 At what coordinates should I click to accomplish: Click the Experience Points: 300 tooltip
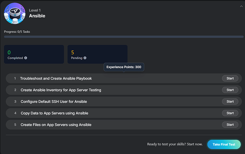(124, 67)
